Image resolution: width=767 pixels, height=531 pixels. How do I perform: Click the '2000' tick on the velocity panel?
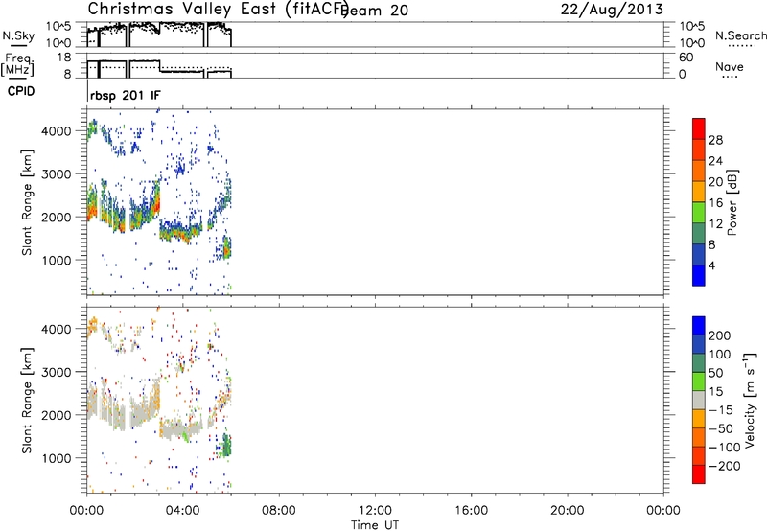[x=57, y=415]
